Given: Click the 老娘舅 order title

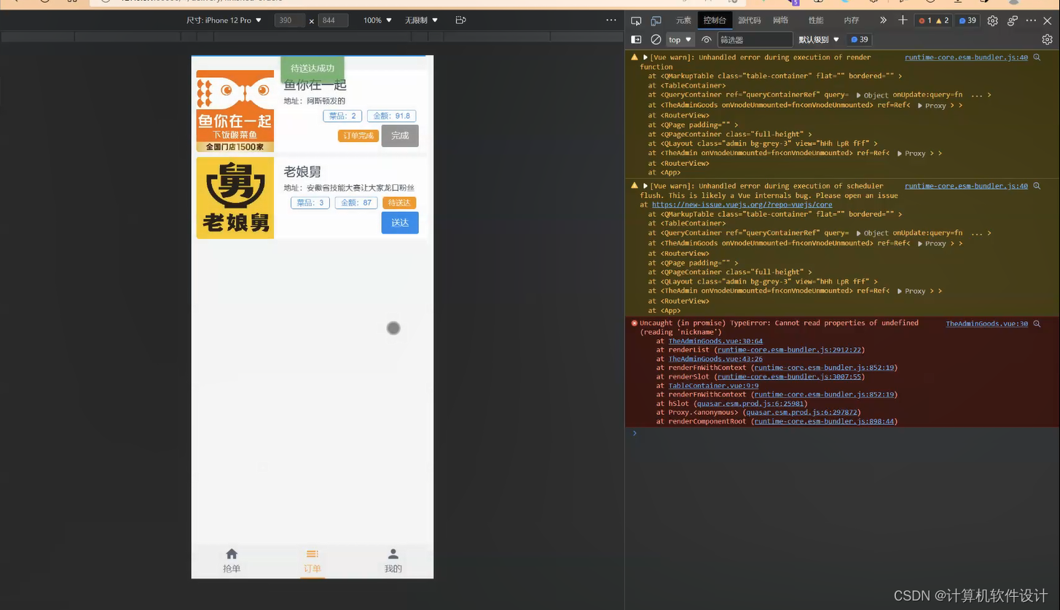Looking at the screenshot, I should tap(302, 172).
